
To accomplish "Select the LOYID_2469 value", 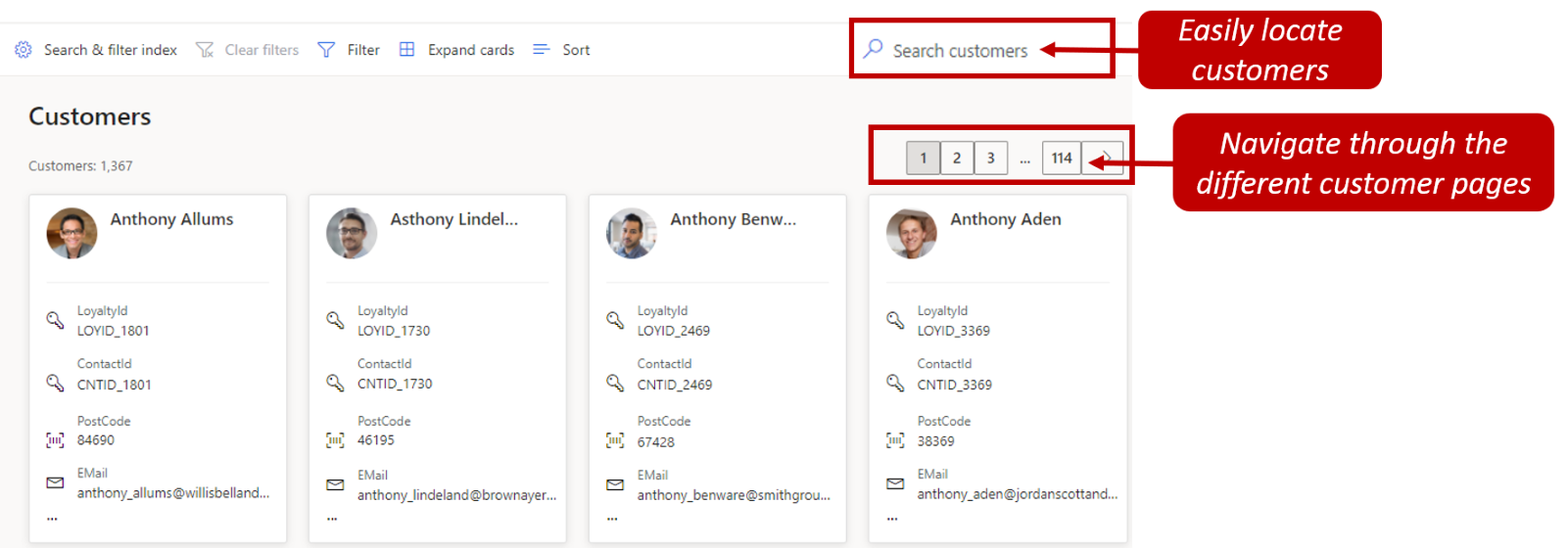I will (x=674, y=331).
